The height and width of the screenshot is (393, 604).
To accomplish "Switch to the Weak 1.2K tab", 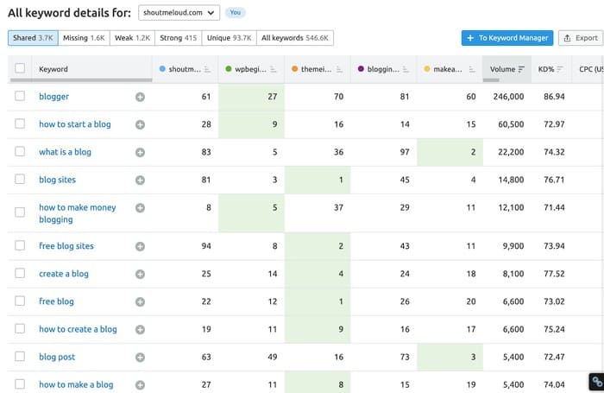I will tap(133, 38).
